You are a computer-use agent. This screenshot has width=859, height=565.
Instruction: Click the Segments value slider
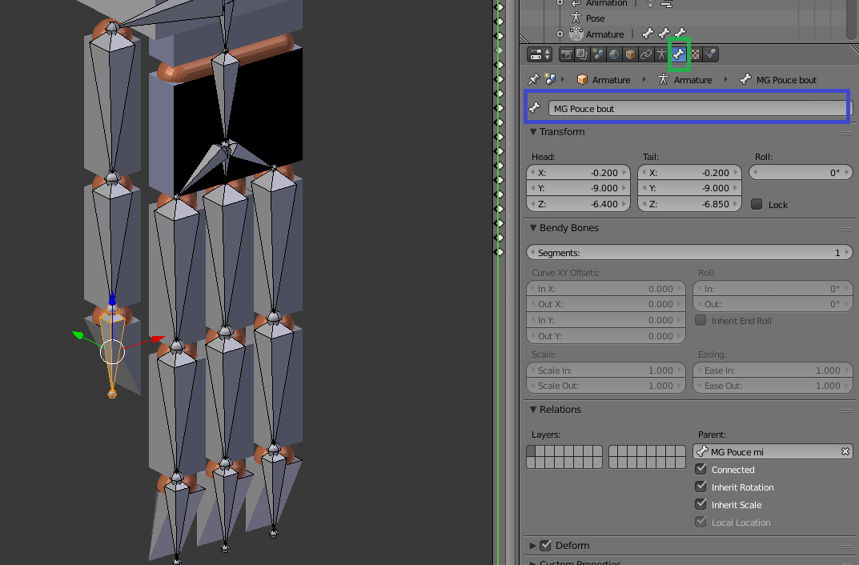[x=689, y=253]
